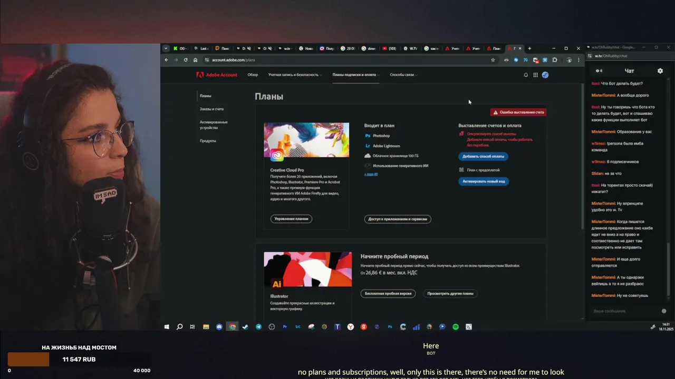Open the browser extensions puzzle icon
Viewport: 675px width, 379px height.
pos(554,60)
